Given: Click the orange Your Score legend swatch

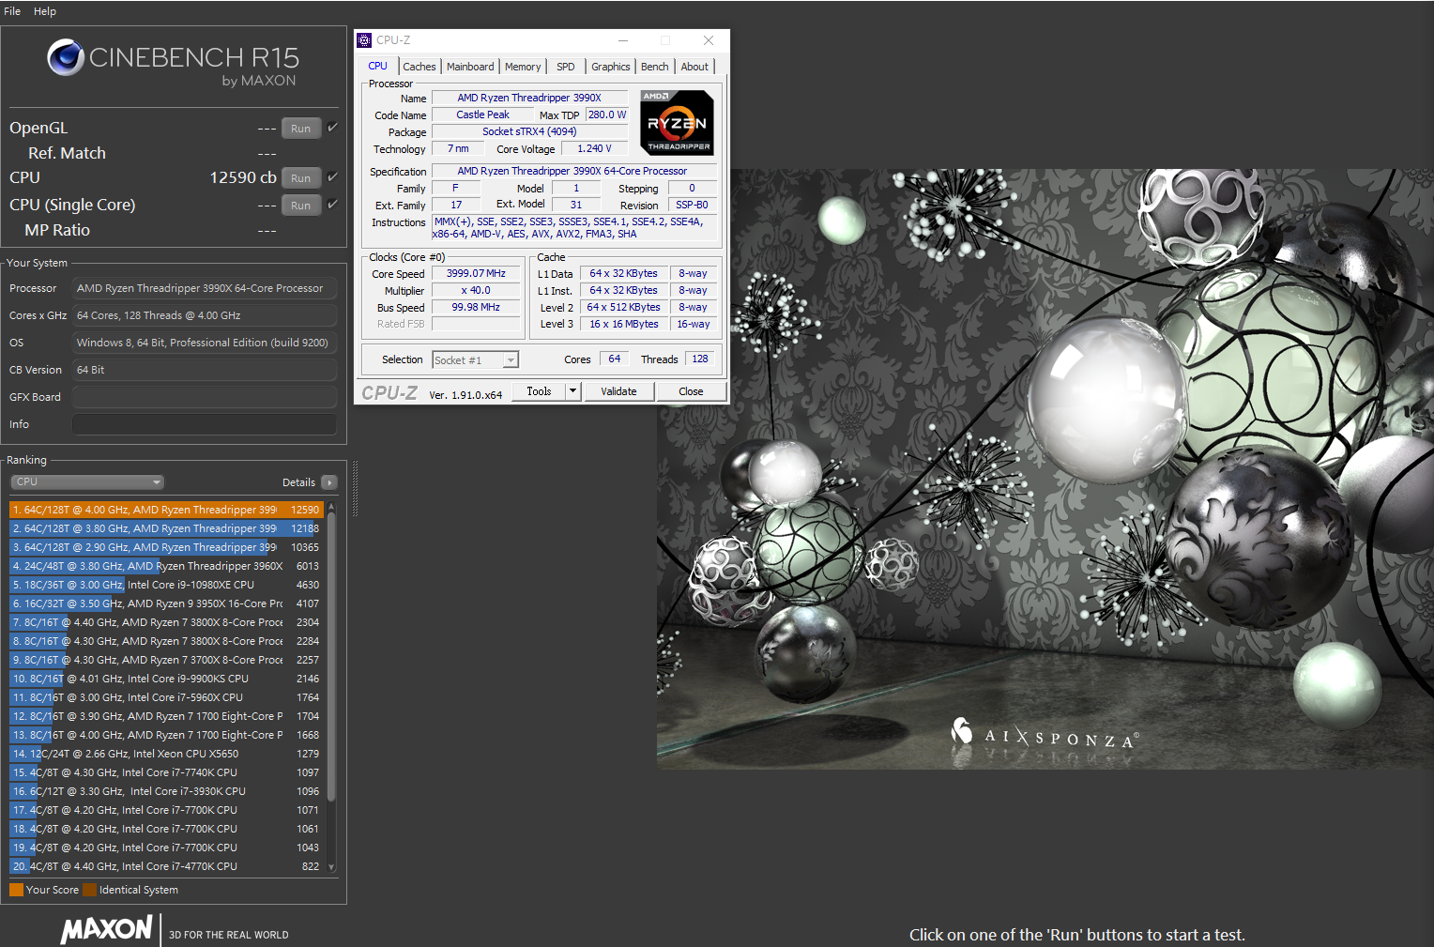Looking at the screenshot, I should tap(16, 890).
